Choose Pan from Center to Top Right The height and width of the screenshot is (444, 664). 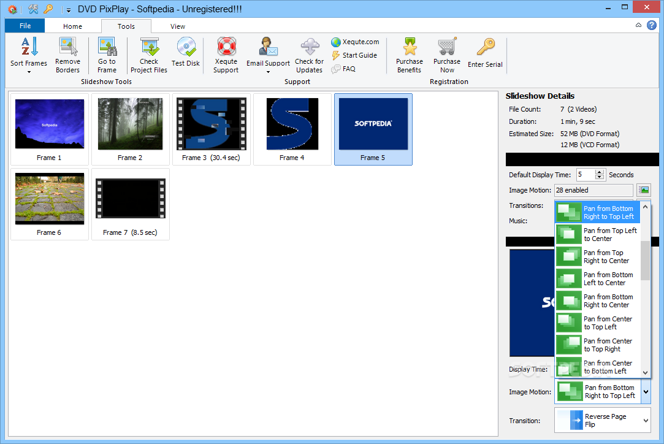[x=598, y=345]
